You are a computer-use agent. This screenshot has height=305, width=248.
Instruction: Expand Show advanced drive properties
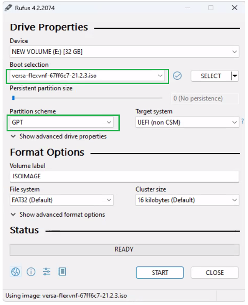pos(58,136)
